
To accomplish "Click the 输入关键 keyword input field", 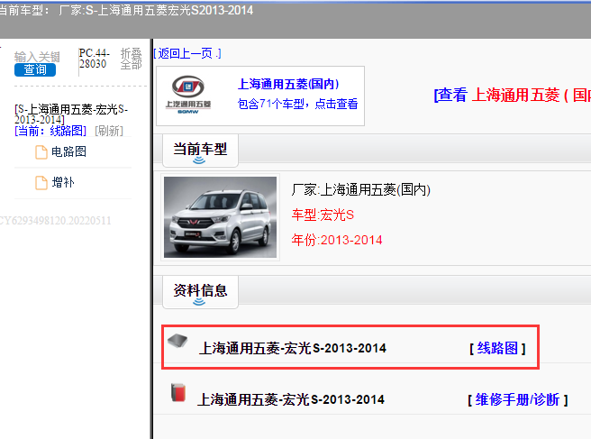I will (x=37, y=57).
